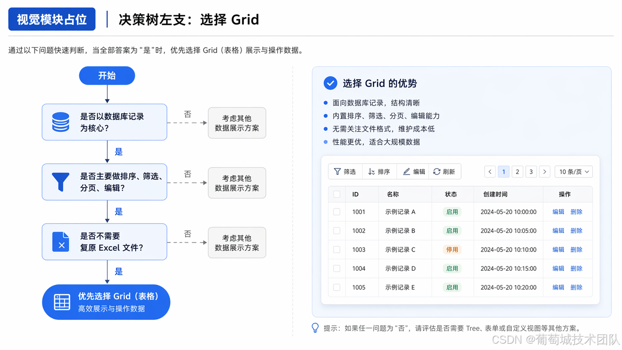Click the cell 2024-05-20 10:20:00
This screenshot has width=622, height=350.
pos(508,287)
